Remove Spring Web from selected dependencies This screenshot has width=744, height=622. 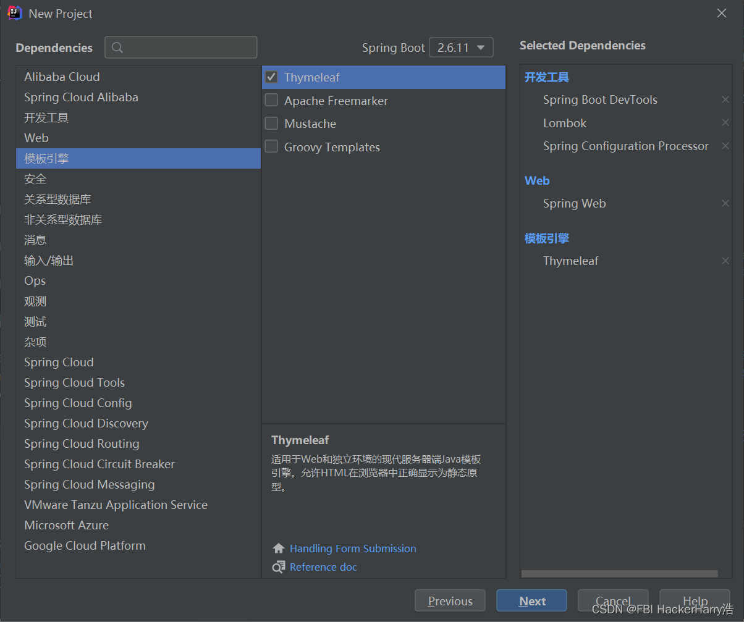click(725, 203)
